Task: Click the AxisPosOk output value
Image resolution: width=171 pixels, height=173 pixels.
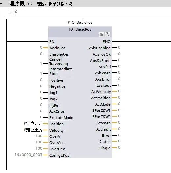Action: point(119,54)
